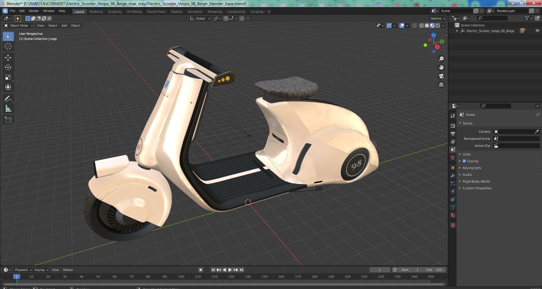This screenshot has width=542, height=289.
Task: Play the animation in reverse
Action: click(x=224, y=270)
